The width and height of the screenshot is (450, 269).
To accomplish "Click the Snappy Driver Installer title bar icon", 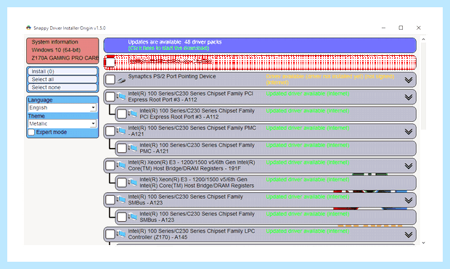I will pos(28,28).
